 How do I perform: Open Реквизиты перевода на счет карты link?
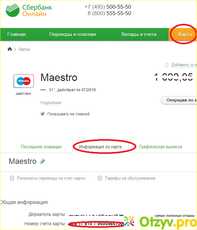51,178
